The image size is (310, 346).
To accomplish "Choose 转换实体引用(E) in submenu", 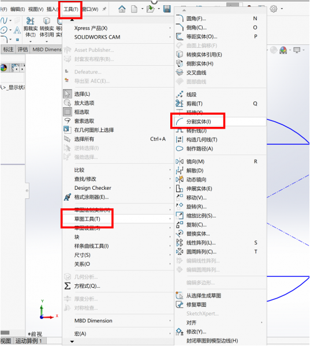I will click(221, 55).
